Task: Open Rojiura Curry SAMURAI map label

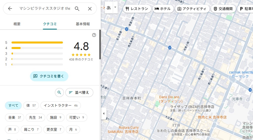Action: (x=123, y=129)
